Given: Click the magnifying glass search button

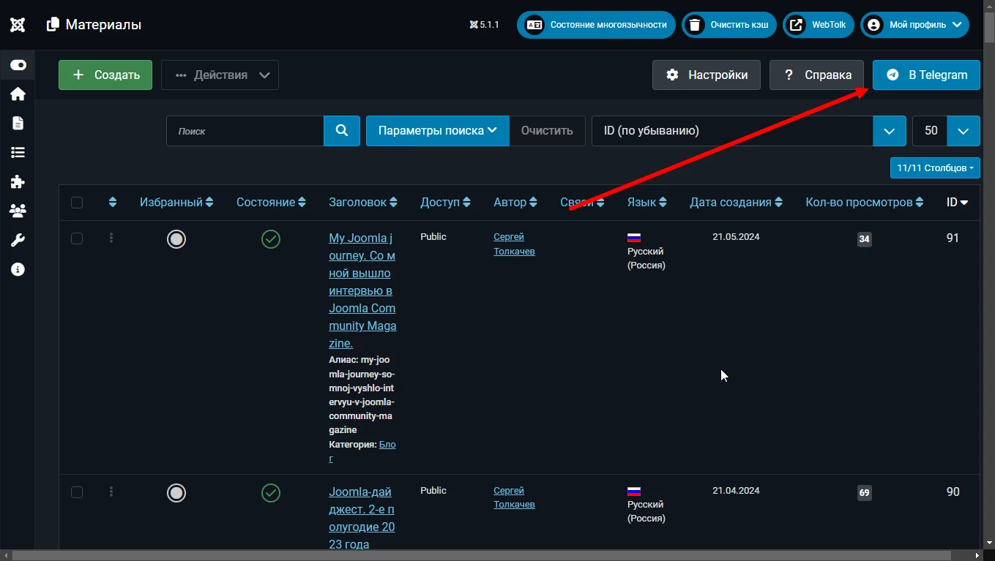Looking at the screenshot, I should coord(341,131).
